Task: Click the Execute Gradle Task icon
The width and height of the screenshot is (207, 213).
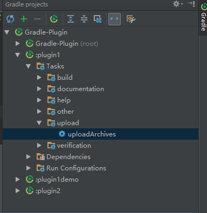Action: pyautogui.click(x=54, y=19)
